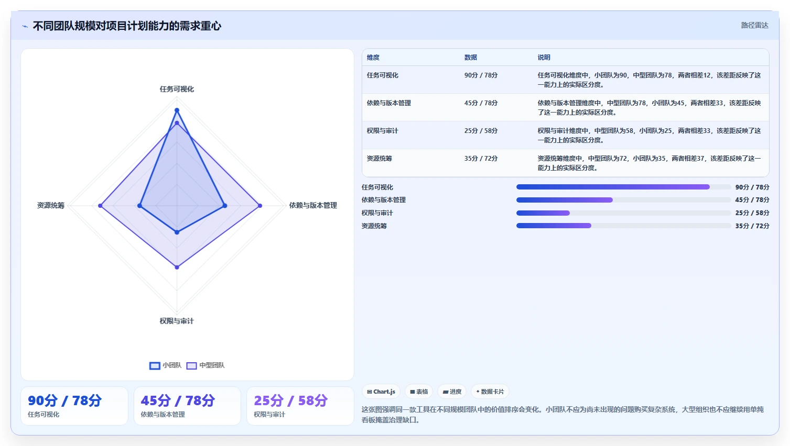Image resolution: width=790 pixels, height=446 pixels.
Task: Click the 资源统筹 progress row label
Action: coord(374,226)
